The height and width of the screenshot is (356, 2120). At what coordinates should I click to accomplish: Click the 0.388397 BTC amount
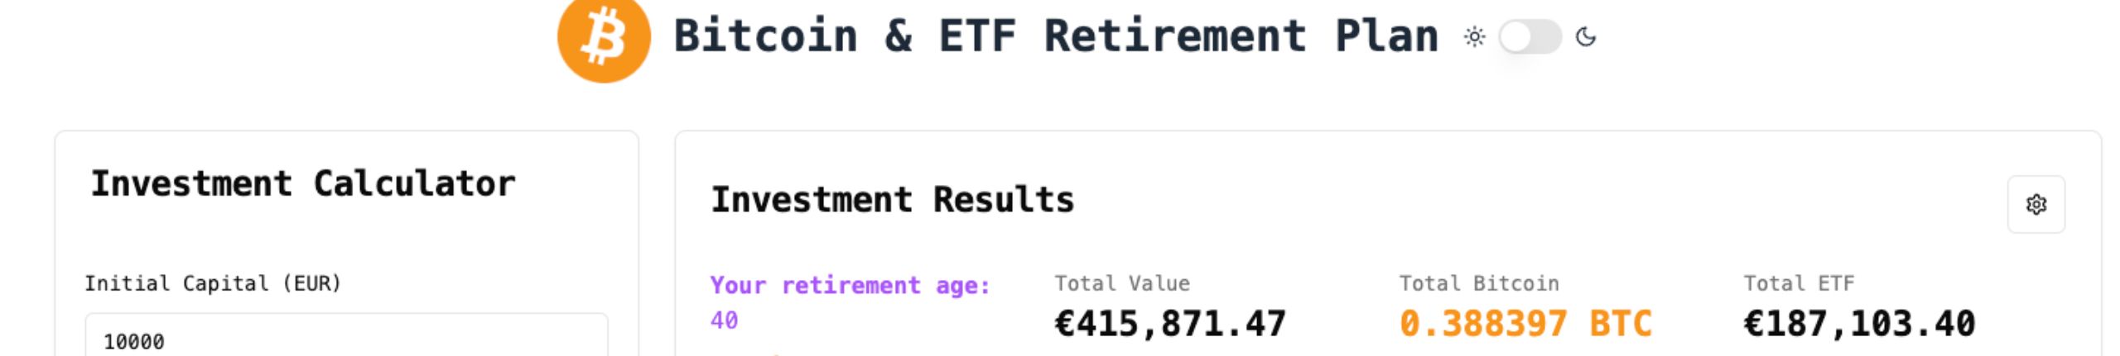pos(1525,324)
